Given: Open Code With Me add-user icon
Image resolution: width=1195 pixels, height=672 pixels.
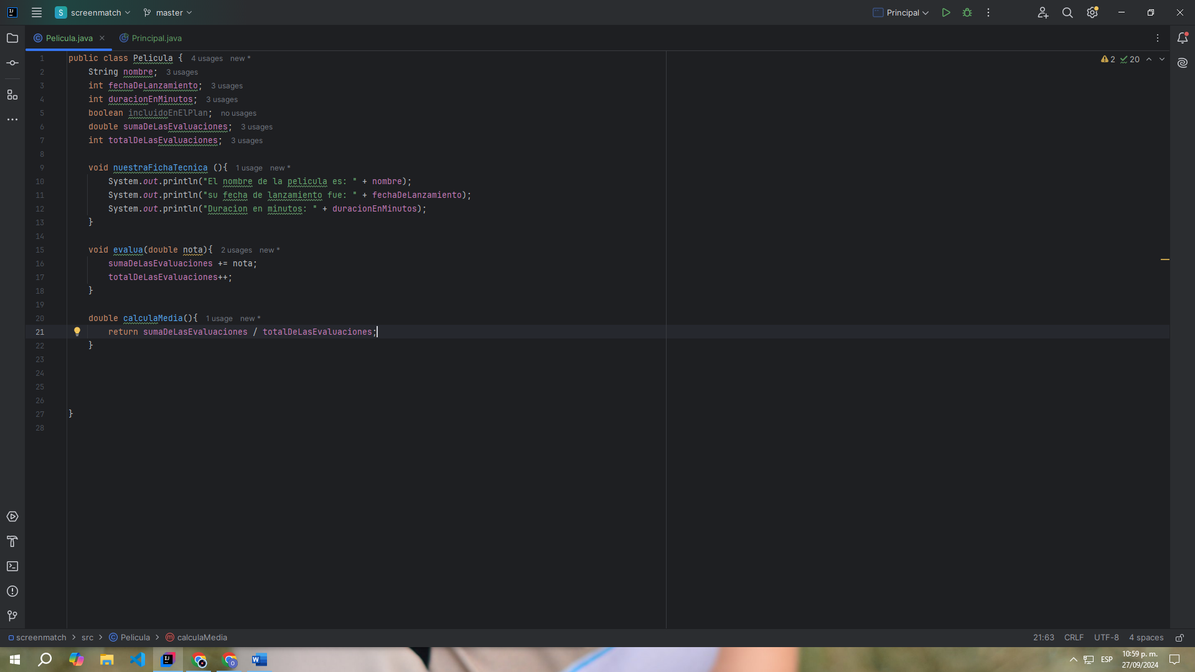Looking at the screenshot, I should (1043, 12).
